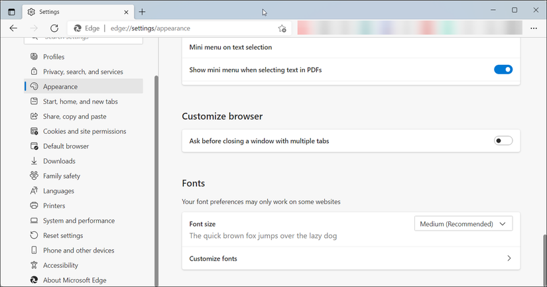Select Cookies and site permissions

coord(84,131)
